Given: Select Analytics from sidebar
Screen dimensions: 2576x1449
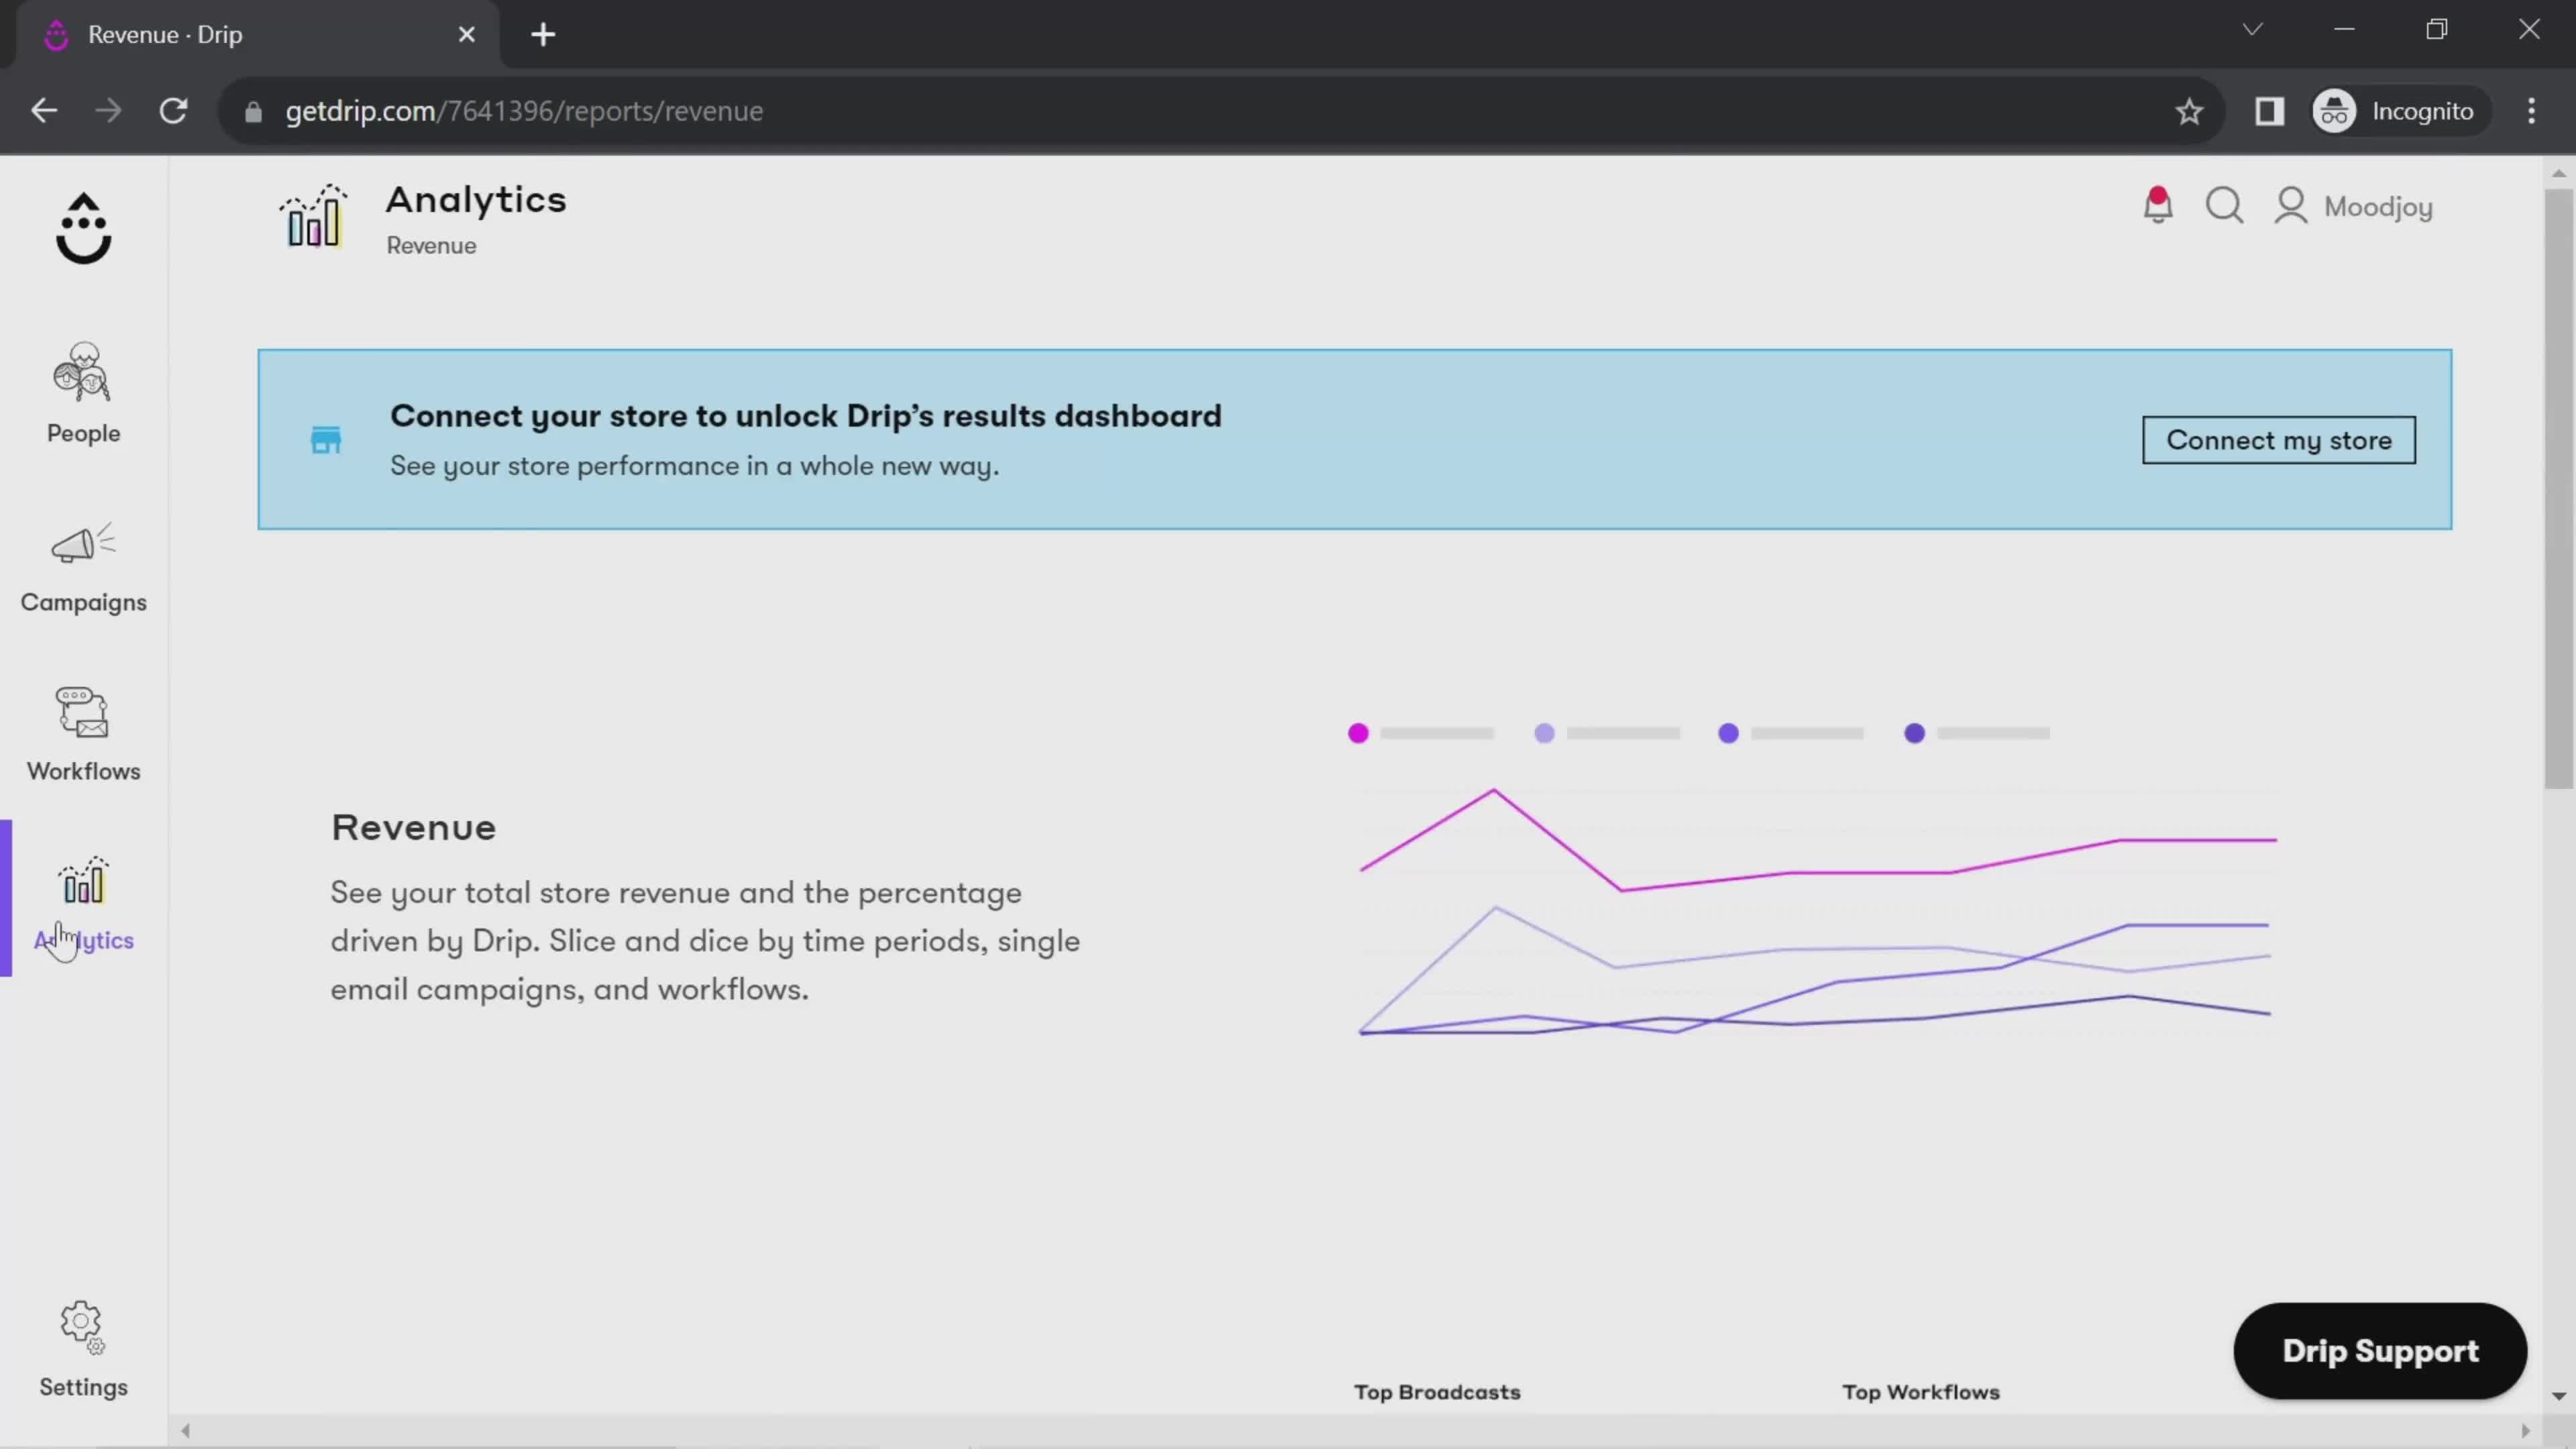Looking at the screenshot, I should click(x=83, y=902).
